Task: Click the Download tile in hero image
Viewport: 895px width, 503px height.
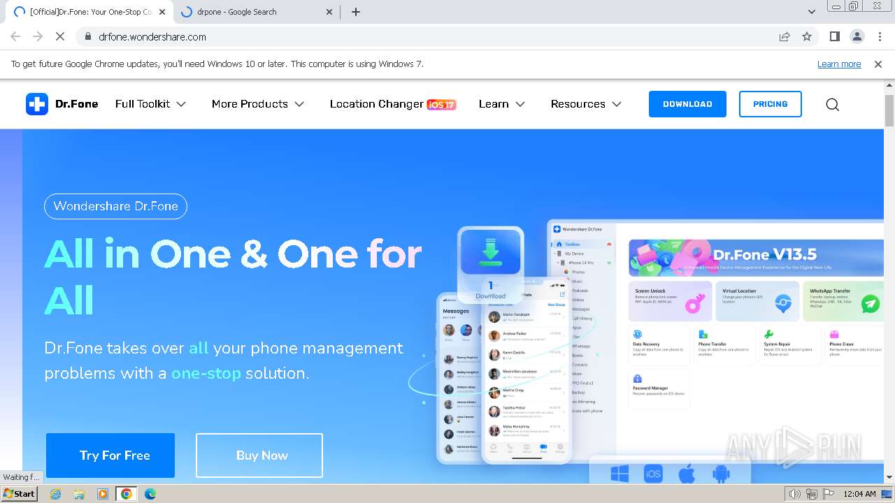Action: point(490,263)
